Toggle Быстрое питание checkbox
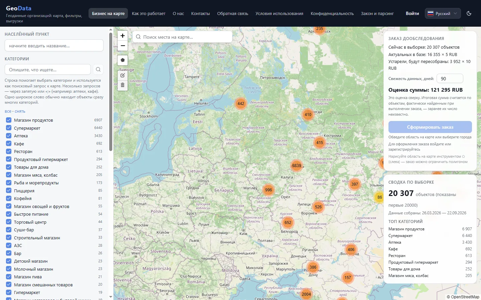 [9, 214]
